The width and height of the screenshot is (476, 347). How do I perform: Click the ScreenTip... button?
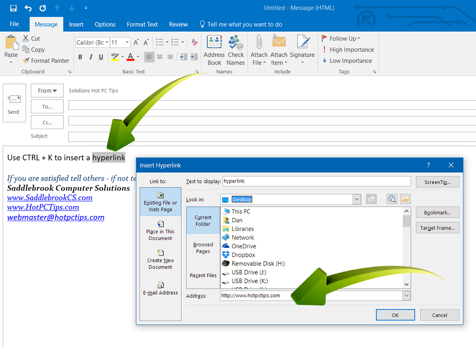[x=438, y=182]
